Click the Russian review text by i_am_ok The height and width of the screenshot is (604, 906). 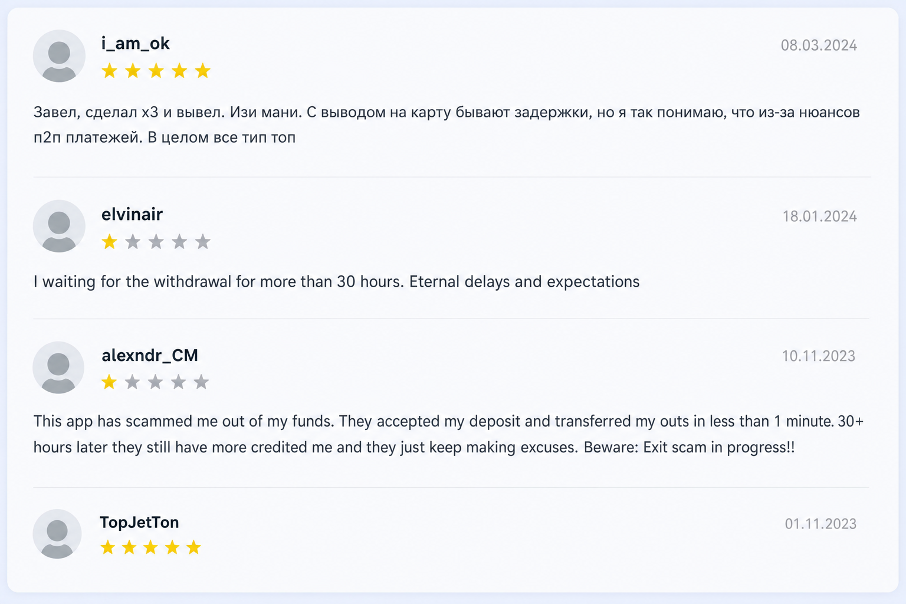pyautogui.click(x=447, y=124)
